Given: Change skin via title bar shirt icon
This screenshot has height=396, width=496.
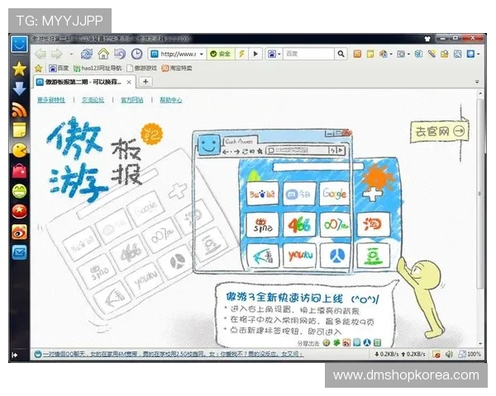Looking at the screenshot, I should click(427, 39).
